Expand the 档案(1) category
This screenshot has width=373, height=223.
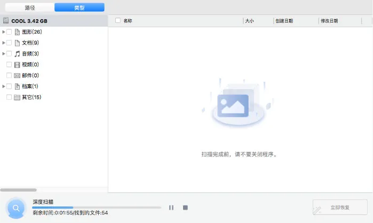click(4, 86)
